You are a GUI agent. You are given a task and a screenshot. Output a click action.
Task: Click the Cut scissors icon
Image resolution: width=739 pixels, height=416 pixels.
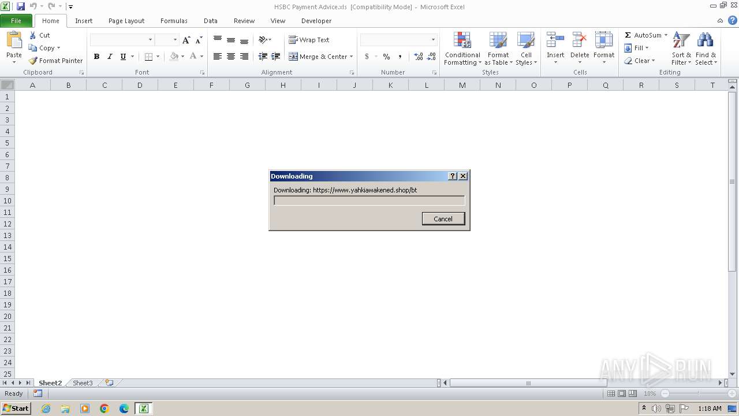pyautogui.click(x=33, y=35)
